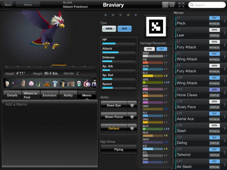
Task: Open the Sheer Force comment bubble
Action: click(132, 117)
